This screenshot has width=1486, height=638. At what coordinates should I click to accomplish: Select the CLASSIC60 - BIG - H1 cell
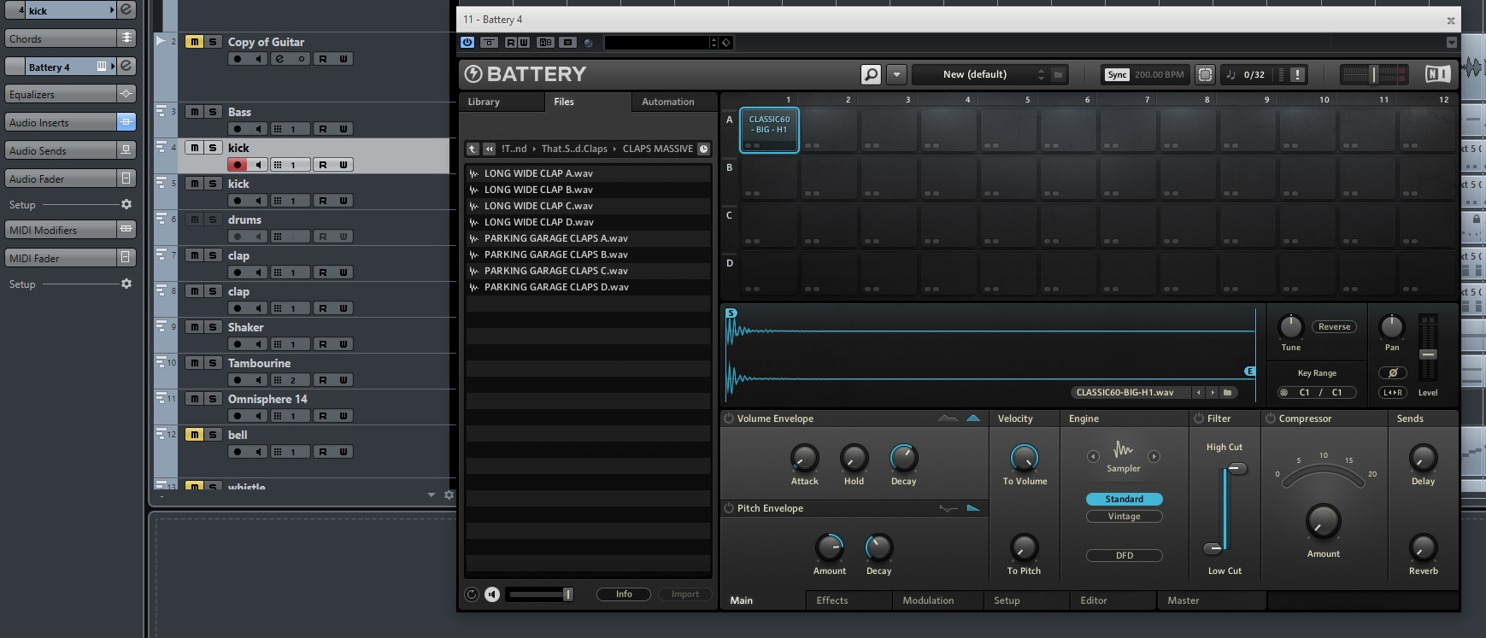point(769,131)
